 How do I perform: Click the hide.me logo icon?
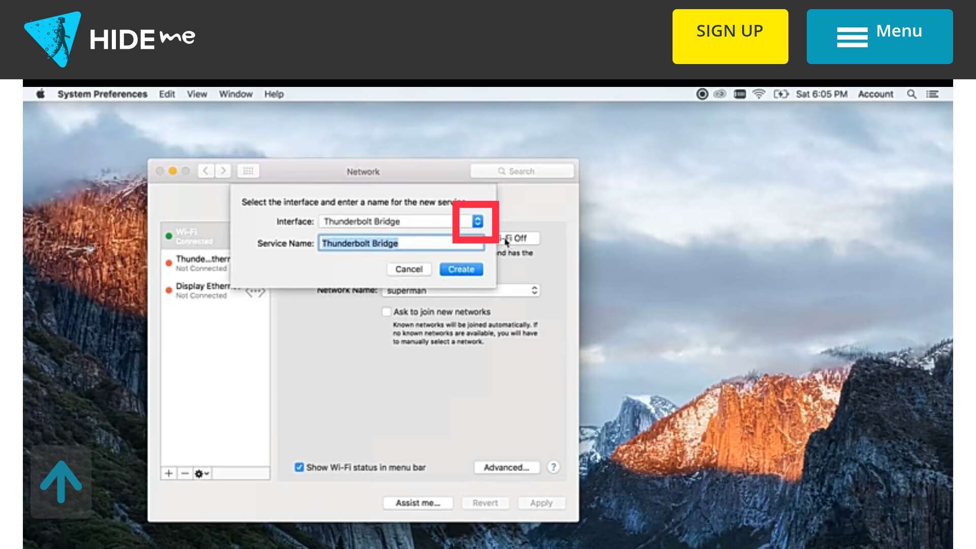(53, 39)
